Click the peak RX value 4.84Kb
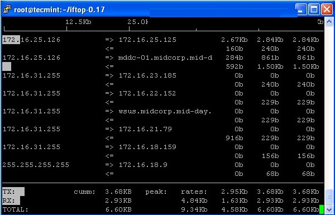Screen dimensions: 335x215 pyautogui.click(x=194, y=200)
